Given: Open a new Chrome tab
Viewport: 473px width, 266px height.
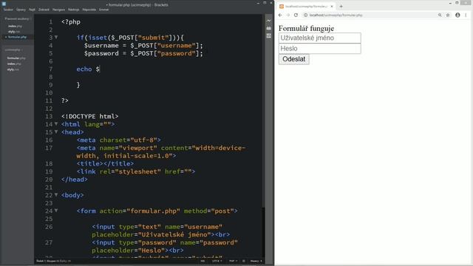Looking at the screenshot, I should click(341, 7).
